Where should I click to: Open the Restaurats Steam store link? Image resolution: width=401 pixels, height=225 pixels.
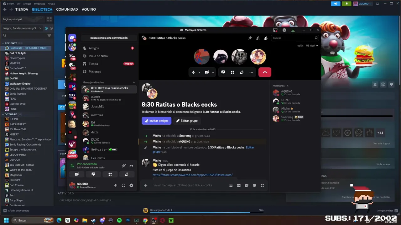tap(192, 175)
